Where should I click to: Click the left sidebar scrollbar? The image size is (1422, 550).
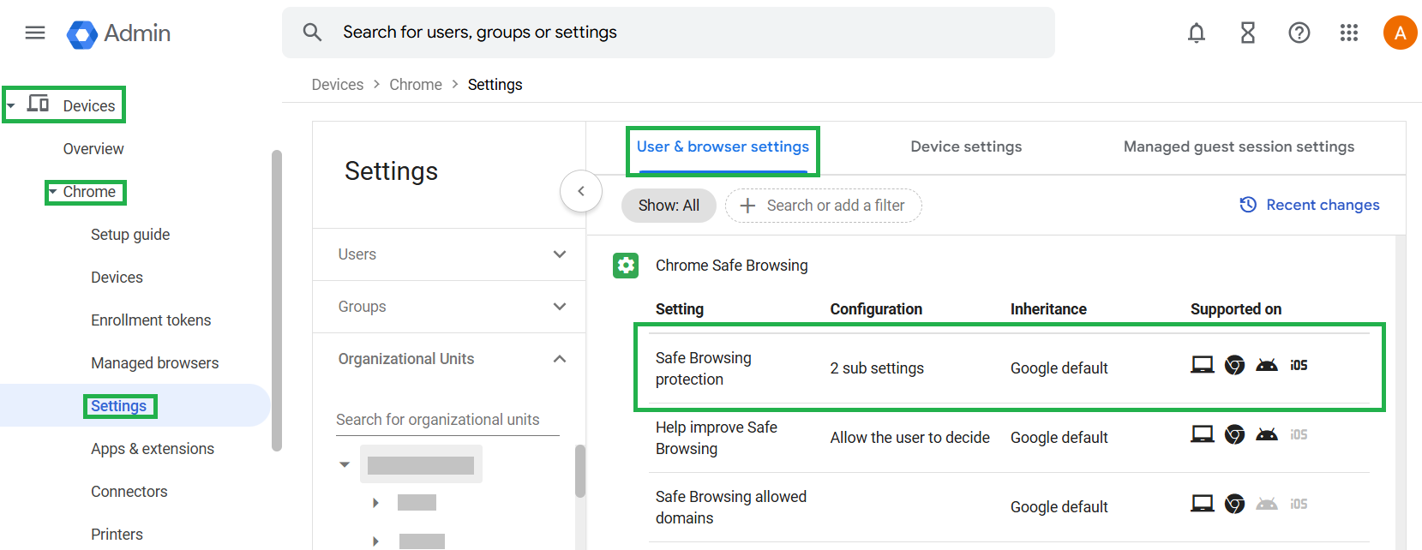[x=276, y=300]
